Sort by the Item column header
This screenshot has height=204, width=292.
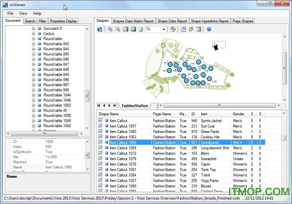click(215, 114)
